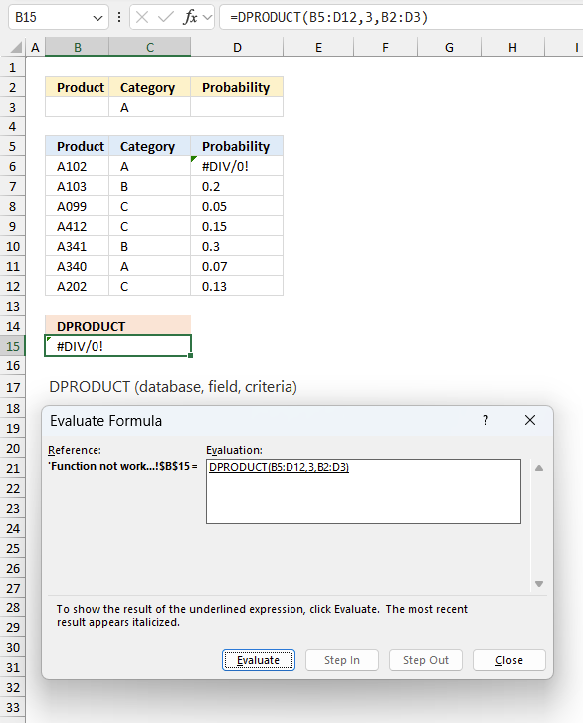Click the Select All corner triangle
The image size is (583, 723).
(x=16, y=47)
